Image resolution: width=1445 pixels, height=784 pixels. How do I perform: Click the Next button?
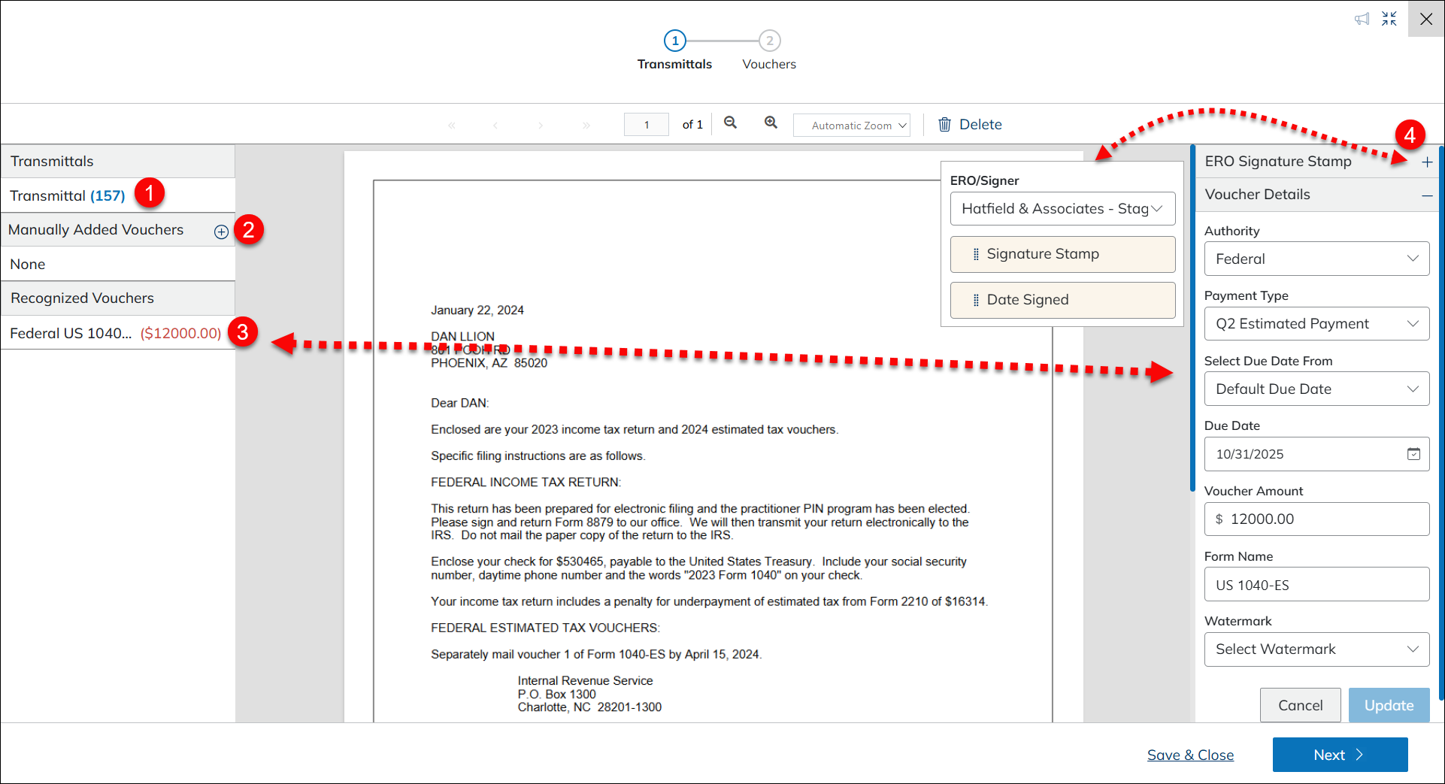1340,755
